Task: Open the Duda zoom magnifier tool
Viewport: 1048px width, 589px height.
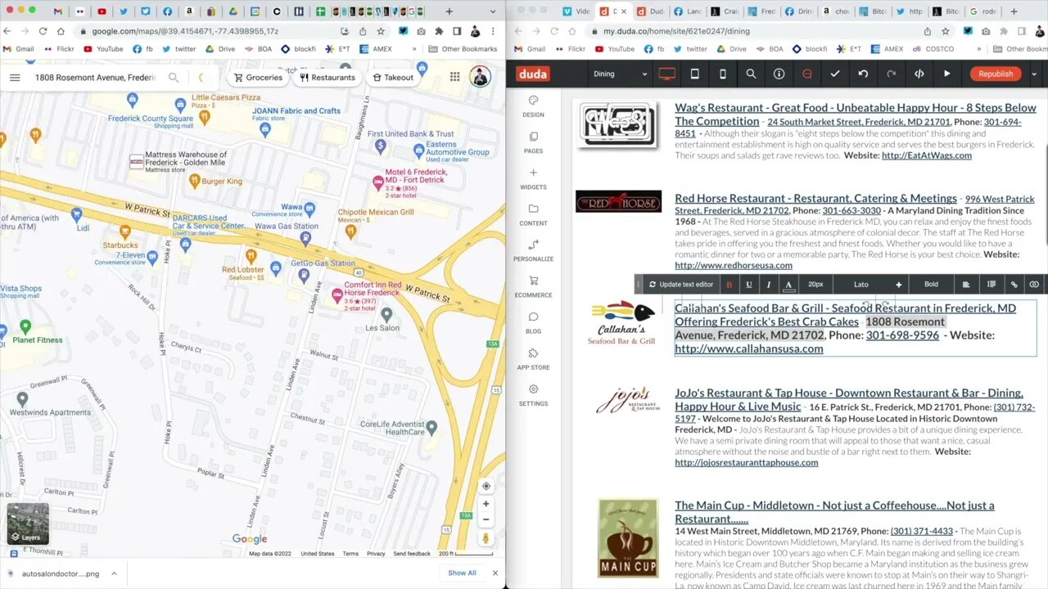Action: (751, 74)
